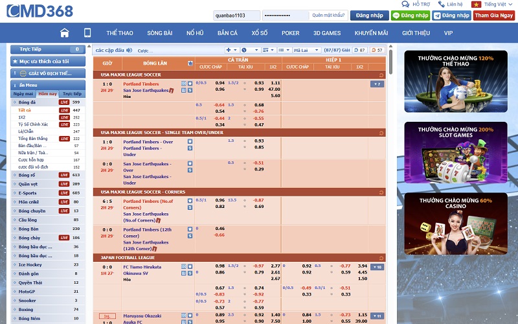This screenshot has width=518, height=324.
Task: Refresh the Single Team Over/Under section
Action: (381, 133)
